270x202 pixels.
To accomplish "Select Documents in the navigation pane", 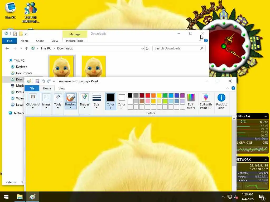I will 24,73.
